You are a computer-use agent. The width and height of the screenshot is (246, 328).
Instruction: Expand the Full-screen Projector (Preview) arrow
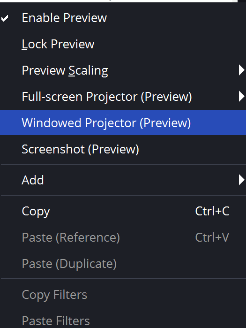[241, 97]
